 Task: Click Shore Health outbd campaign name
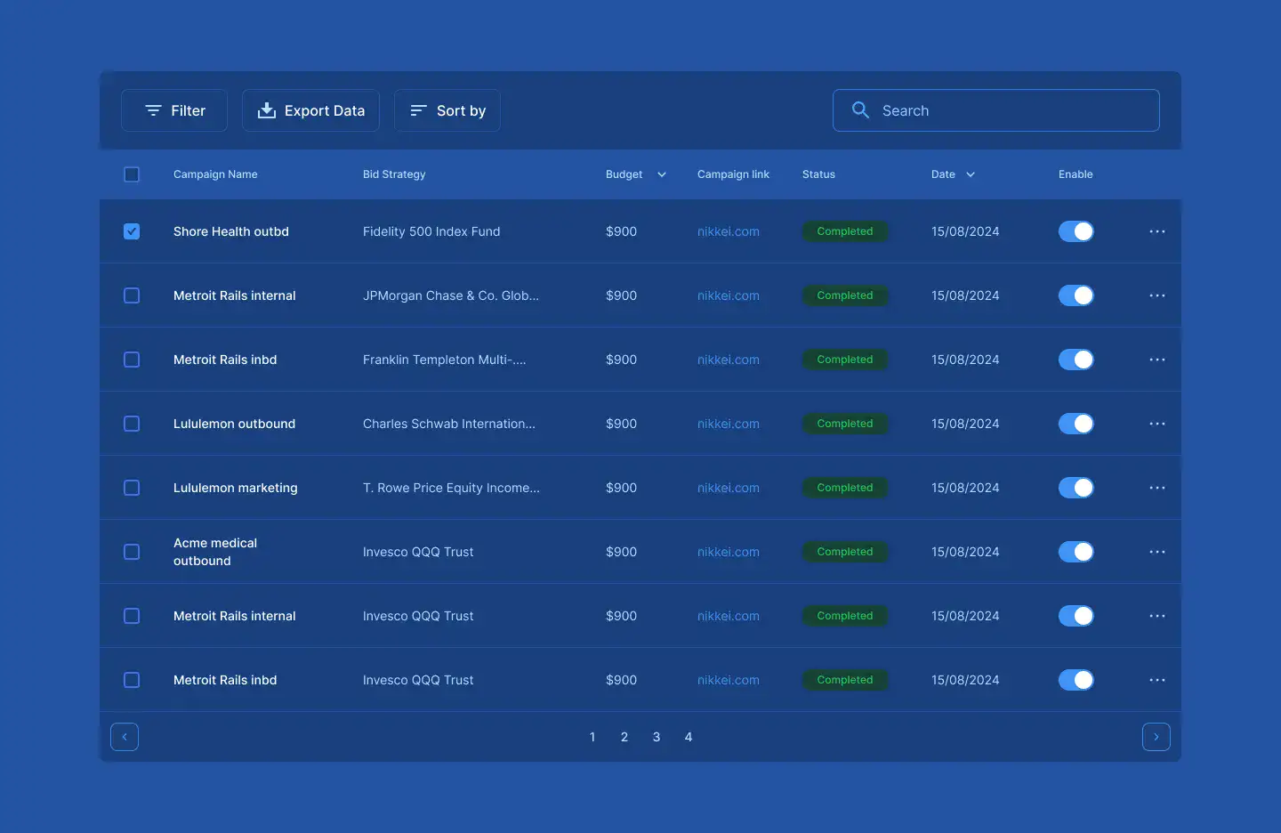(231, 231)
